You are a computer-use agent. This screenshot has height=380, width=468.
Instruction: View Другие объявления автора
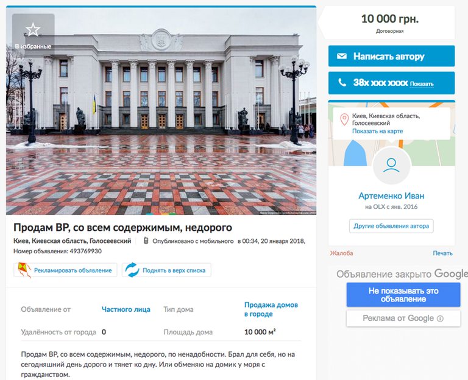click(391, 226)
